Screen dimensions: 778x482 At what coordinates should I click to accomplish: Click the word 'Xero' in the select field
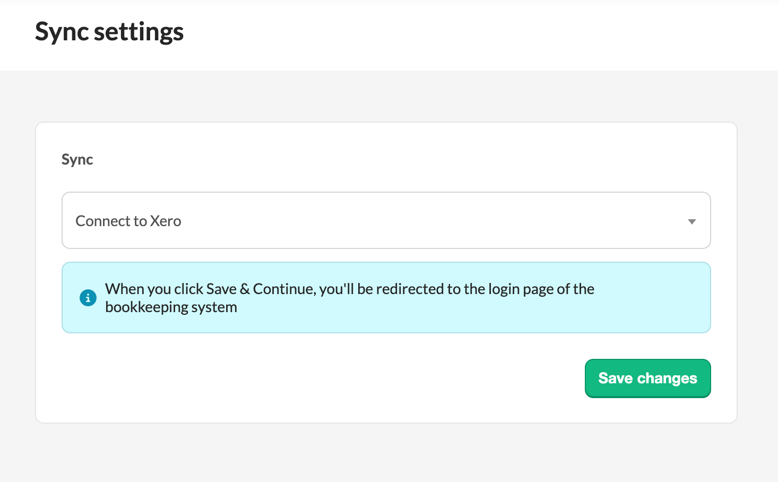(166, 221)
